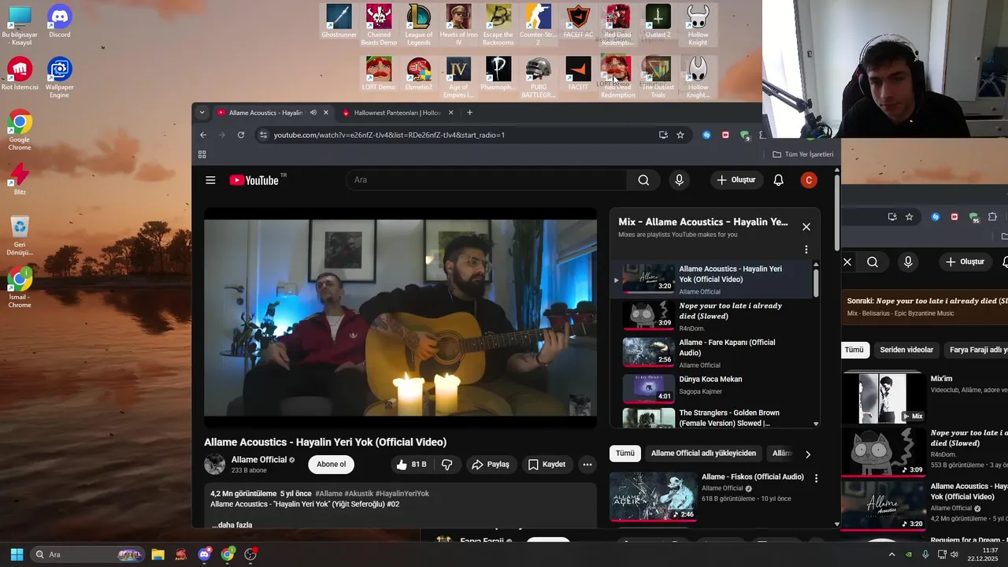
Task: Open Escape the Backrooms shortcut
Action: coord(498,24)
